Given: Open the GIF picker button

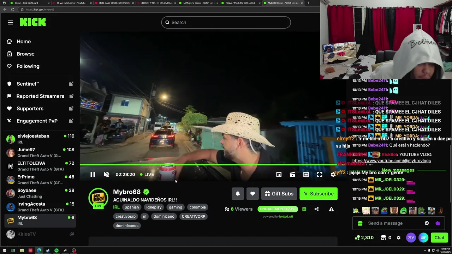Looking at the screenshot, I should (x=423, y=238).
